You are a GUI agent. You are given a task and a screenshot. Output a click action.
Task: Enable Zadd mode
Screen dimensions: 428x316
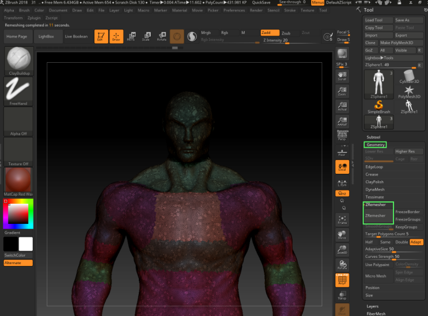(270, 33)
